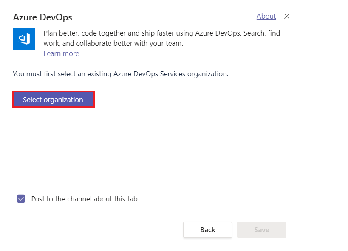Click the greyed-out Save button
The image size is (348, 251).
(262, 230)
